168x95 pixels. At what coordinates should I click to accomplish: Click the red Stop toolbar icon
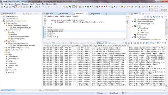coord(102,7)
